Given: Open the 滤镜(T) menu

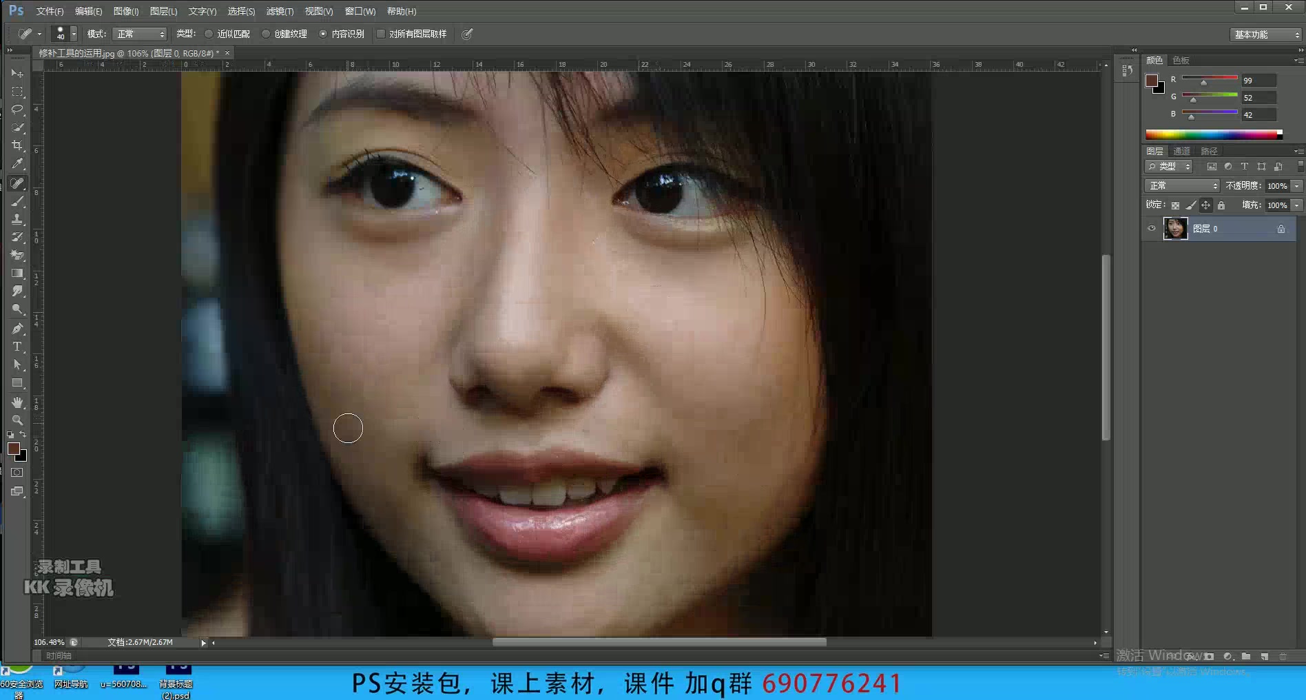Looking at the screenshot, I should point(280,12).
